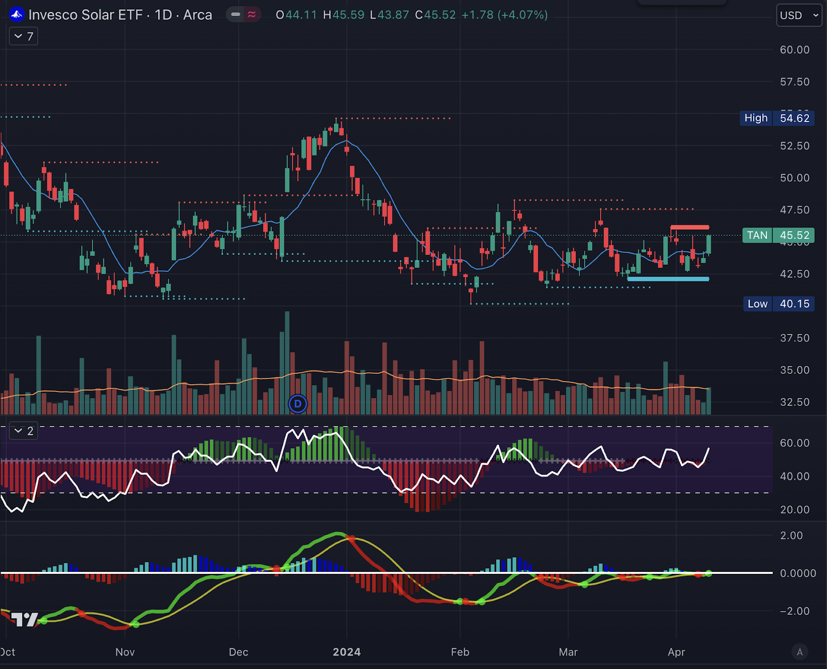Click the 2.00 MACD axis label
827x669 pixels.
click(x=791, y=536)
